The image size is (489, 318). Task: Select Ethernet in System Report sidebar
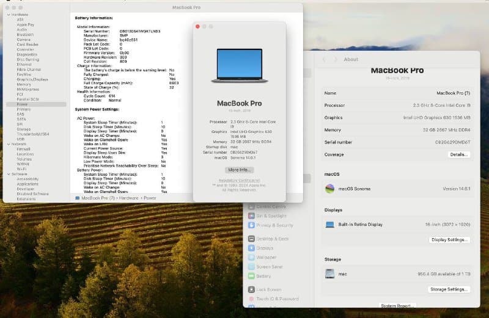24,65
